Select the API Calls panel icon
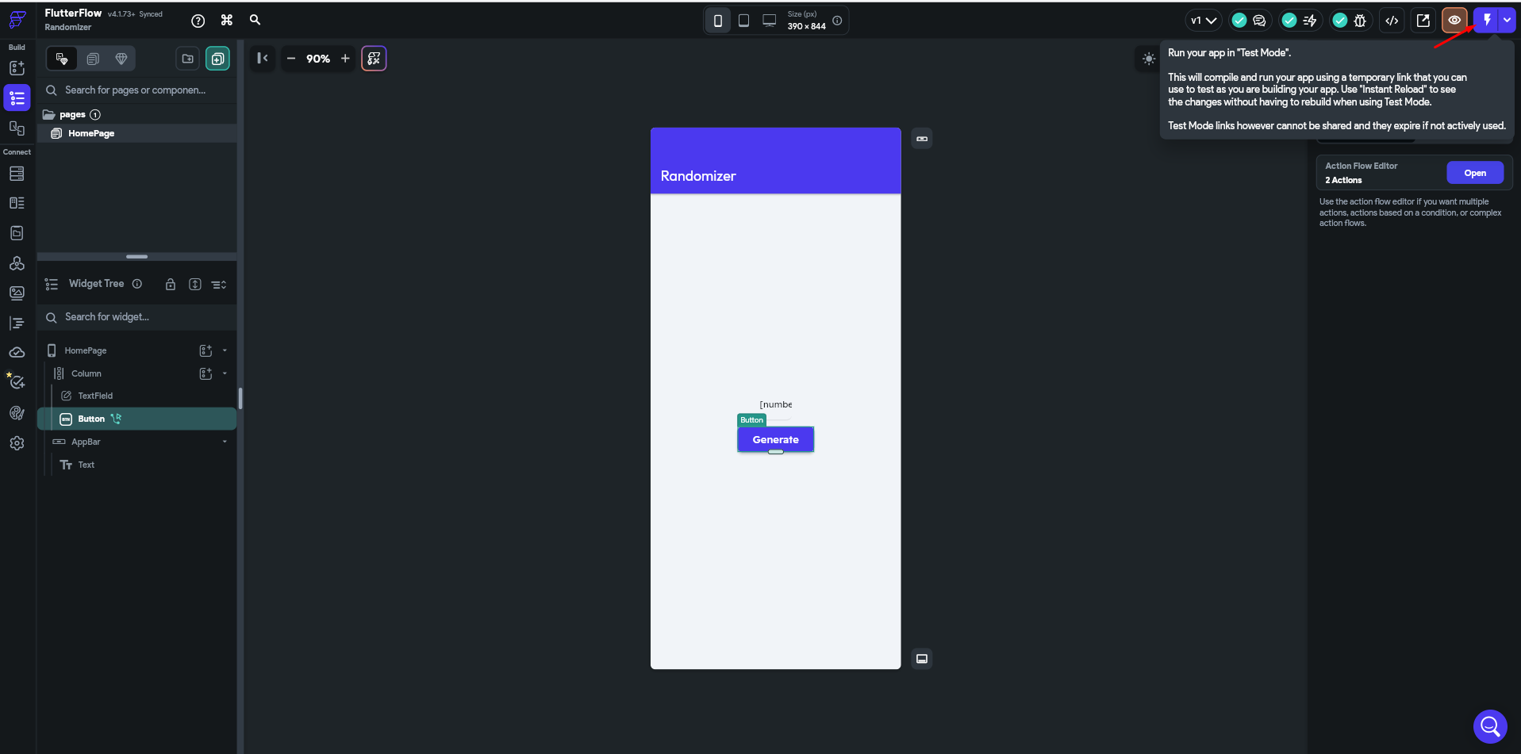The image size is (1521, 754). [17, 203]
